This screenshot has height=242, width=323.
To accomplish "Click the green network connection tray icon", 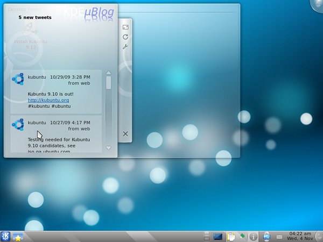I will (242, 236).
